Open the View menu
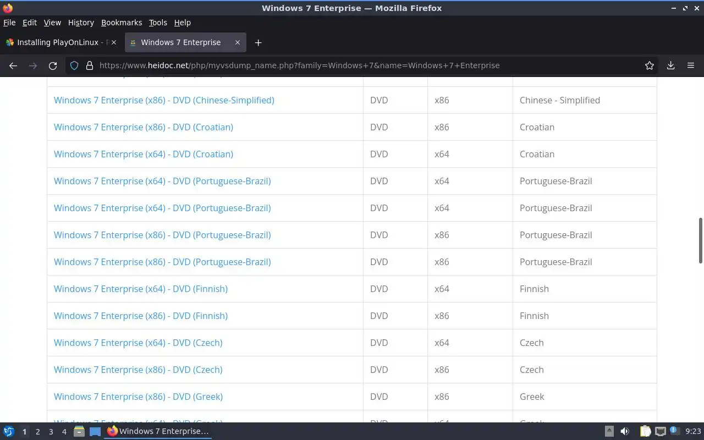 pos(52,23)
